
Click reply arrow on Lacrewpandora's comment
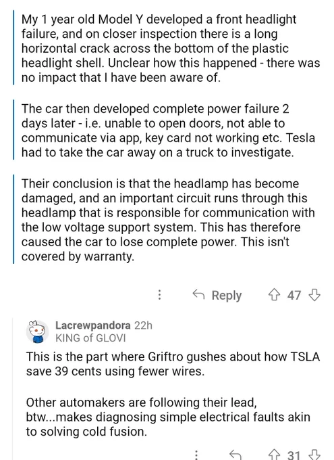235,455
